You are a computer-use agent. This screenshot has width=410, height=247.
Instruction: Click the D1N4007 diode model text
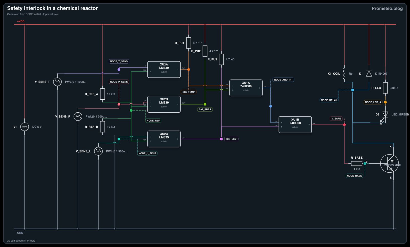(x=381, y=74)
